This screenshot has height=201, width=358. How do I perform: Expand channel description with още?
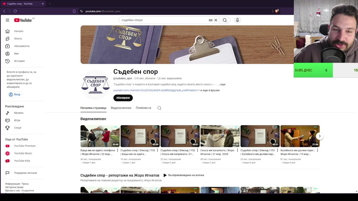pyautogui.click(x=222, y=84)
